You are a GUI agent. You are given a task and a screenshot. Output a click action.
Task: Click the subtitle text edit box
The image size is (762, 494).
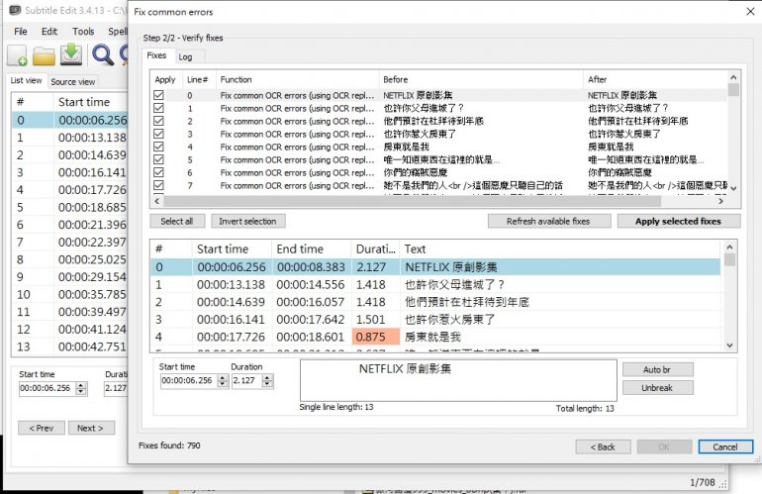click(x=458, y=380)
